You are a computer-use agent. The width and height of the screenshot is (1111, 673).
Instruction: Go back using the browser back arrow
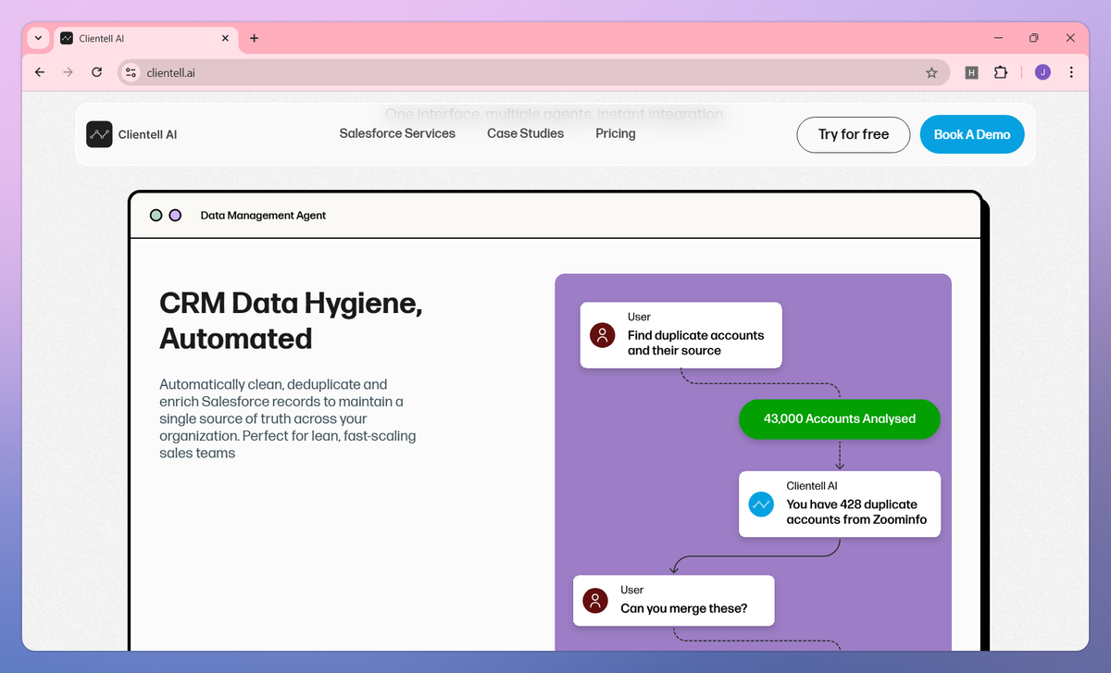coord(39,72)
